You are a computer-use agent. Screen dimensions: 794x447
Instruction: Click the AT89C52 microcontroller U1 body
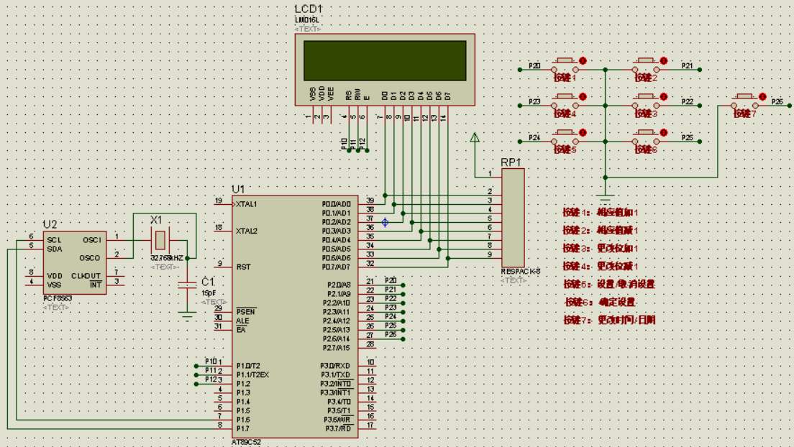coord(295,316)
